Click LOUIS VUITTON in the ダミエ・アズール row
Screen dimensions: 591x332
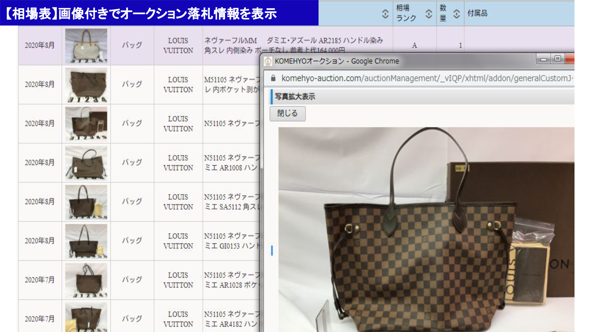click(x=178, y=46)
